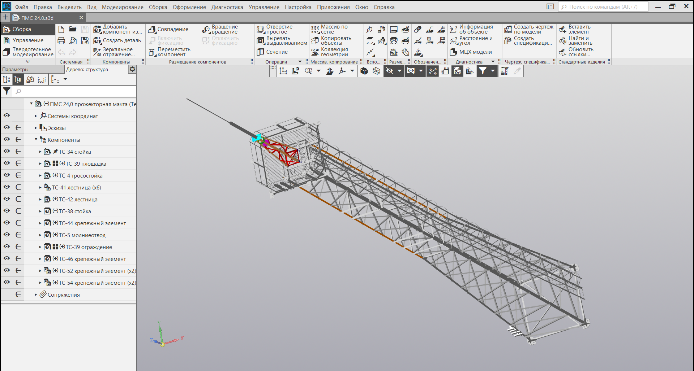Measure Distance and angle
Viewport: 694px width, 371px height.
(471, 40)
